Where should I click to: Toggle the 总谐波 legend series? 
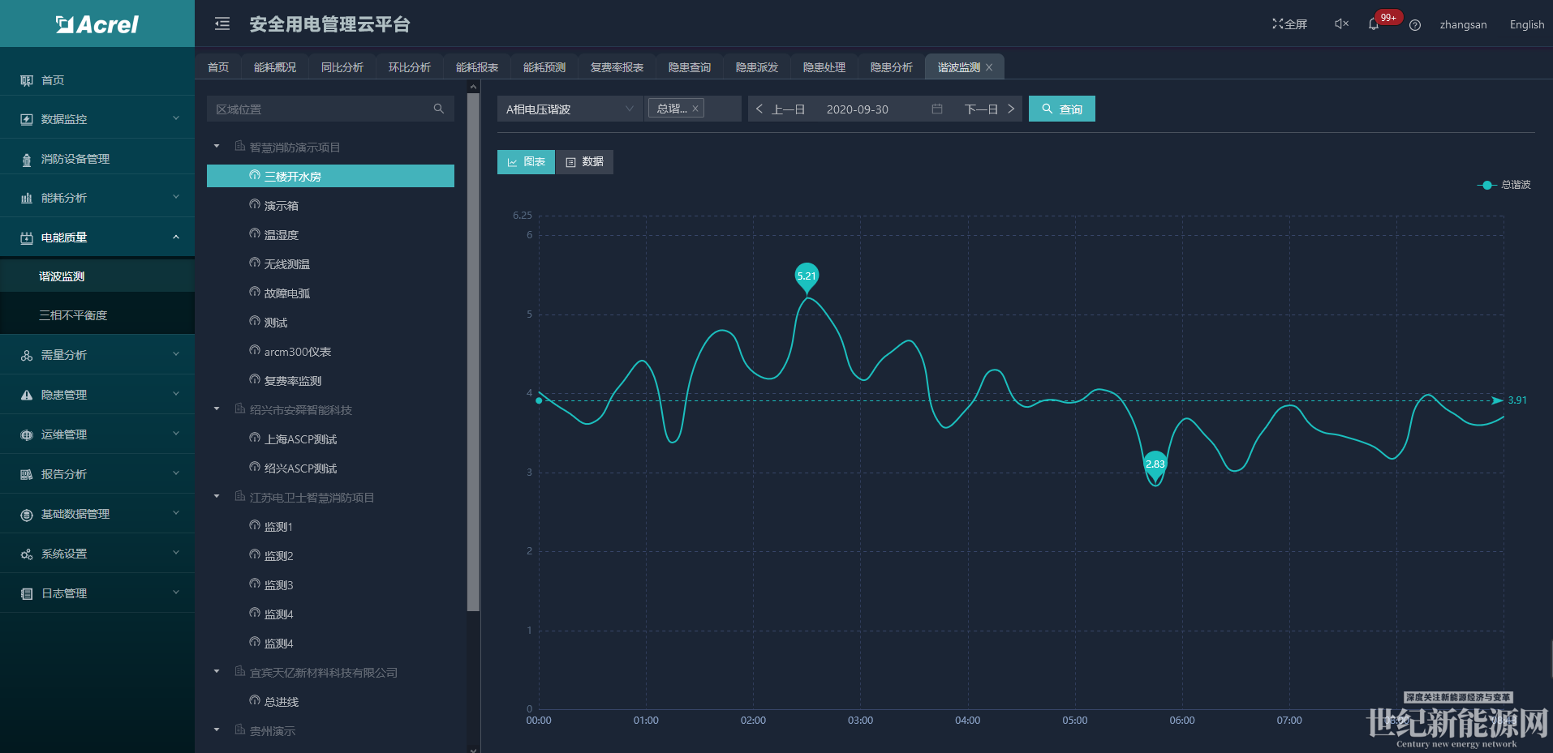click(1504, 185)
